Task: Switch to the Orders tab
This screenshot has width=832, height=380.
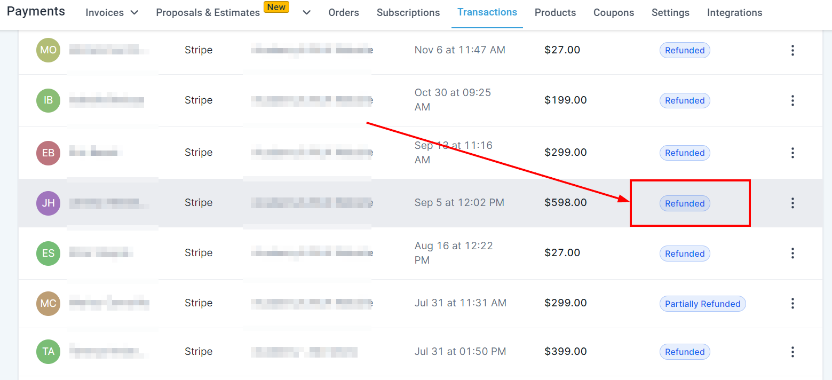Action: 344,12
